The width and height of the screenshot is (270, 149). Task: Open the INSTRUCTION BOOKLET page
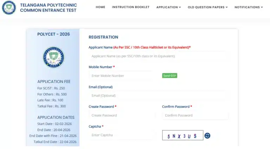coord(131,7)
